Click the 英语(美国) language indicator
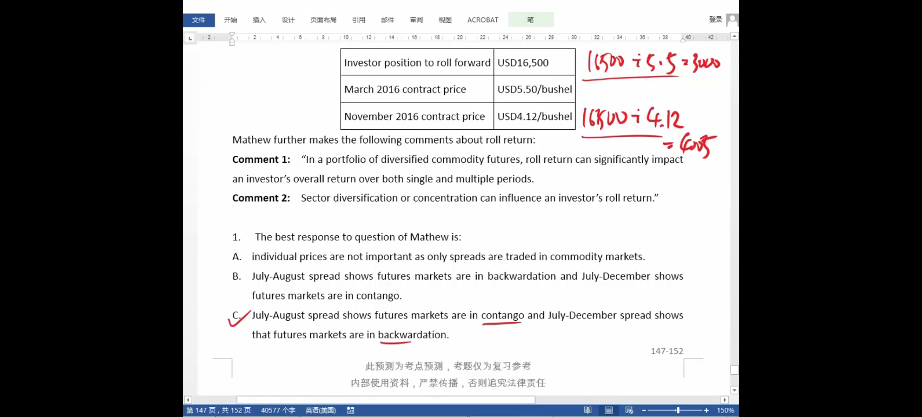Screen dimensions: 922x417 (320, 410)
